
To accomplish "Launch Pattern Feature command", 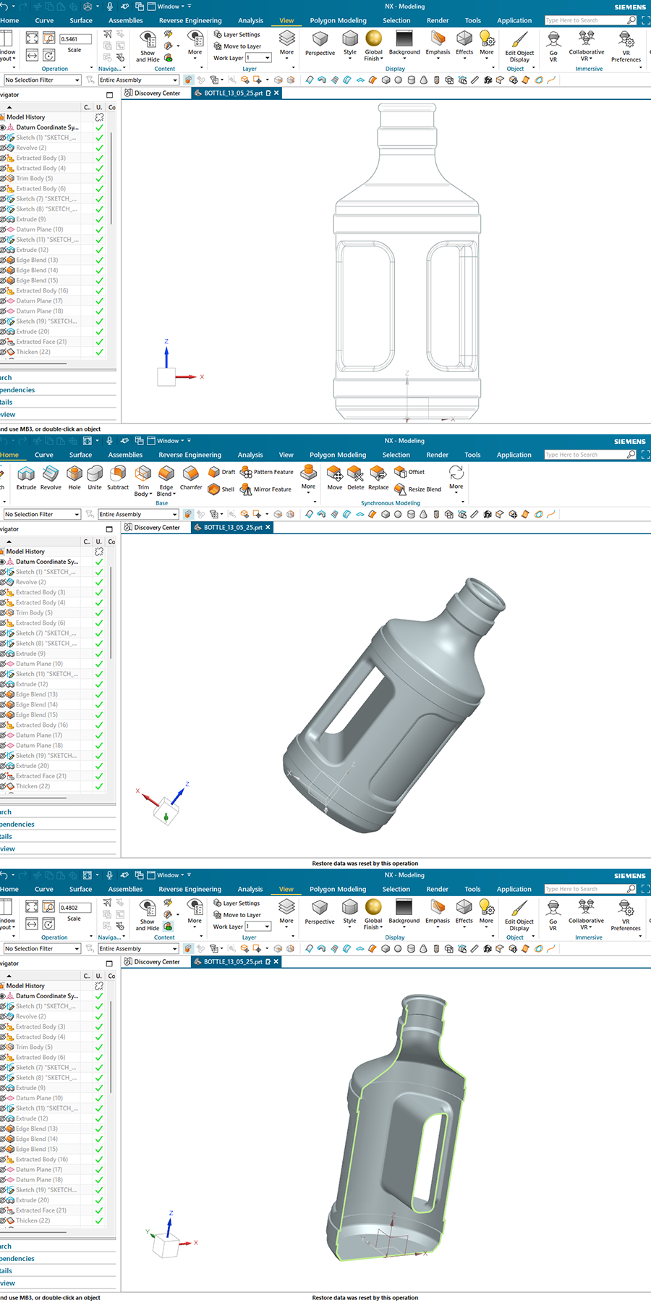I will click(x=267, y=472).
